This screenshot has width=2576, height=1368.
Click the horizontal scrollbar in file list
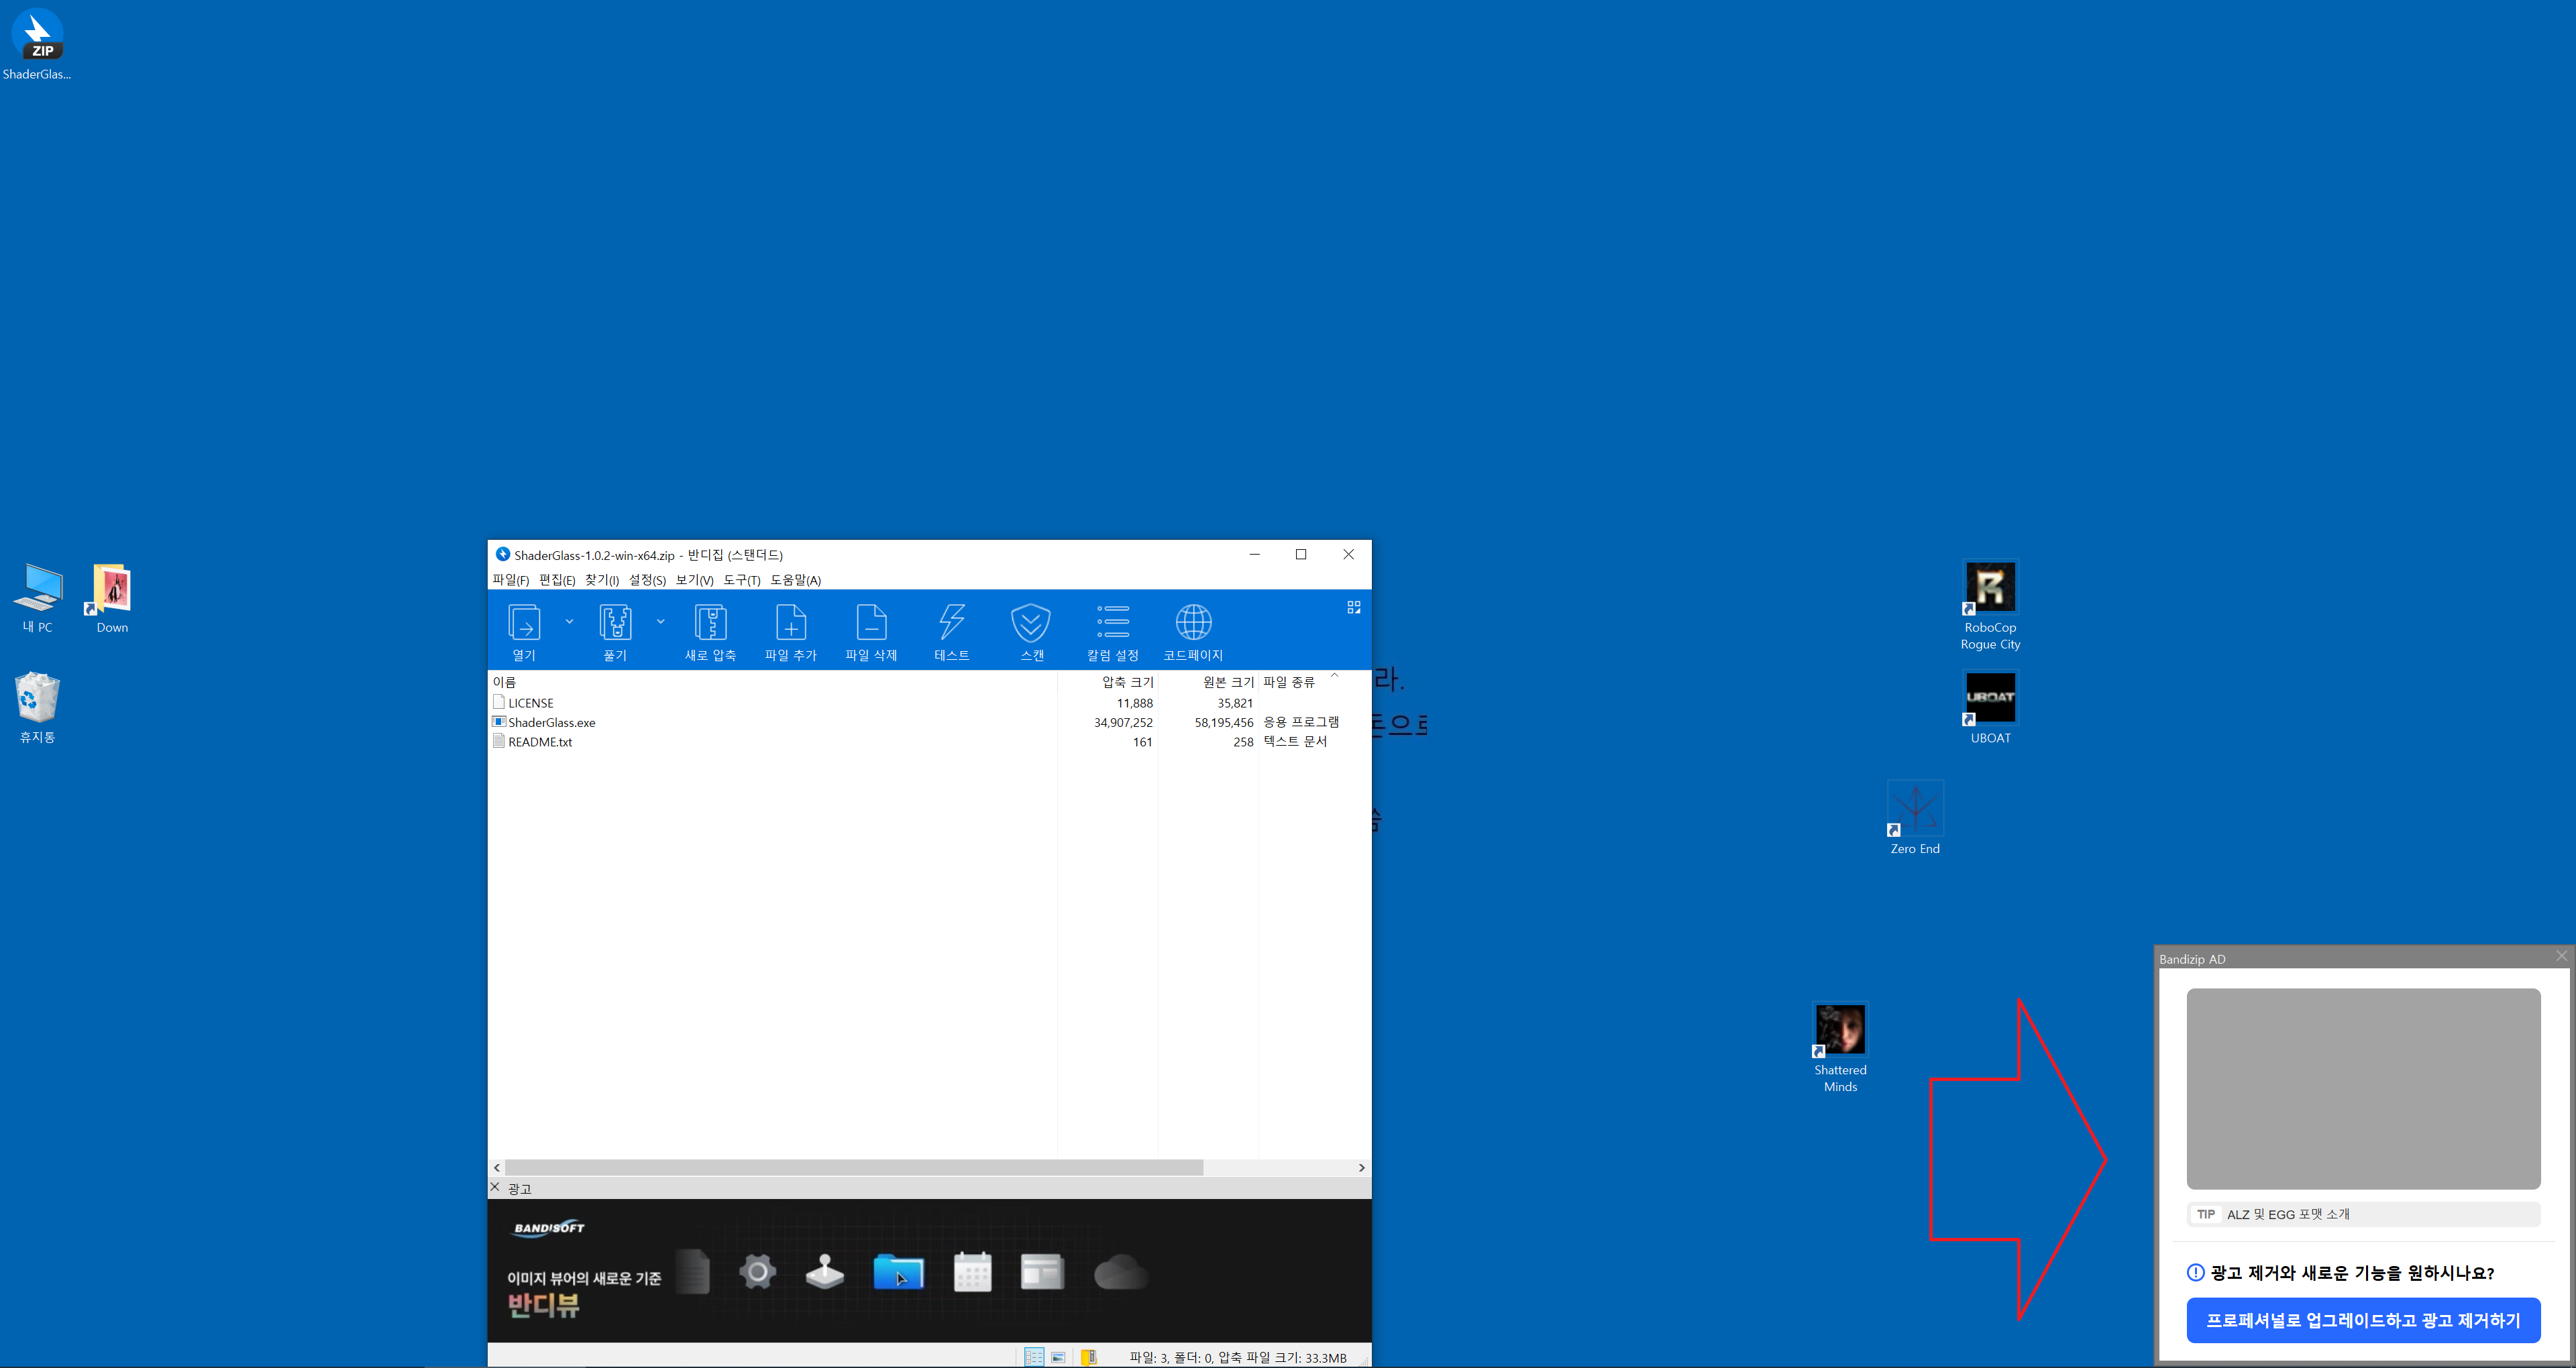[x=854, y=1167]
